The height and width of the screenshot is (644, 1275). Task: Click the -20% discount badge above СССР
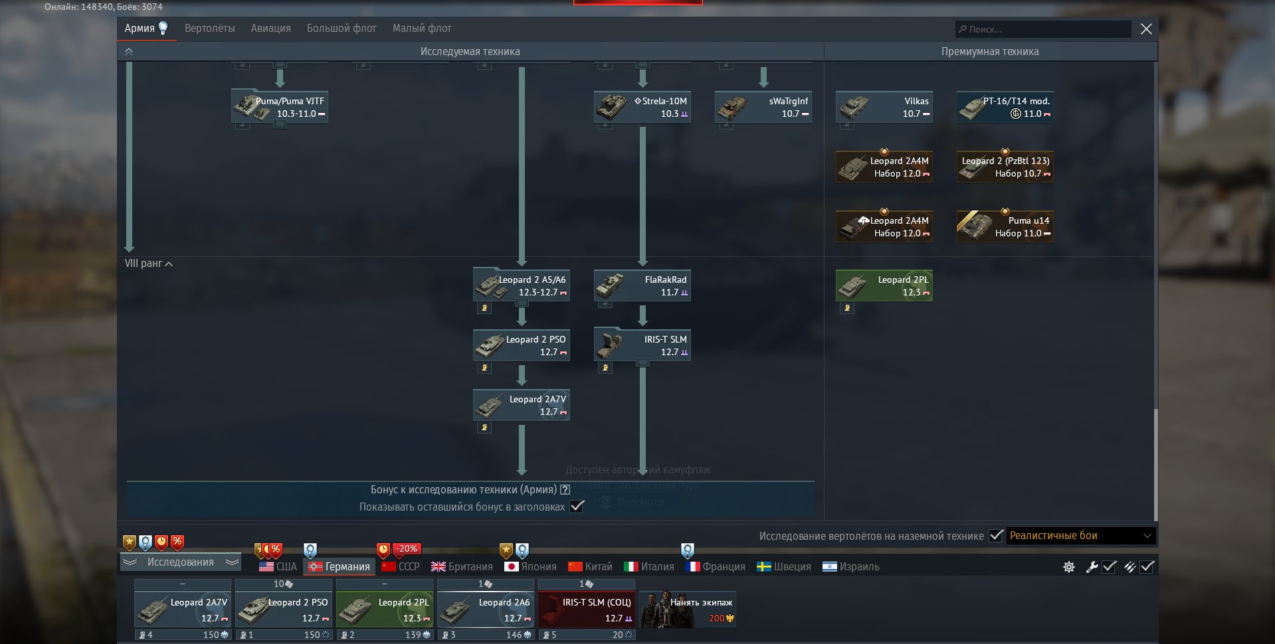tap(407, 549)
